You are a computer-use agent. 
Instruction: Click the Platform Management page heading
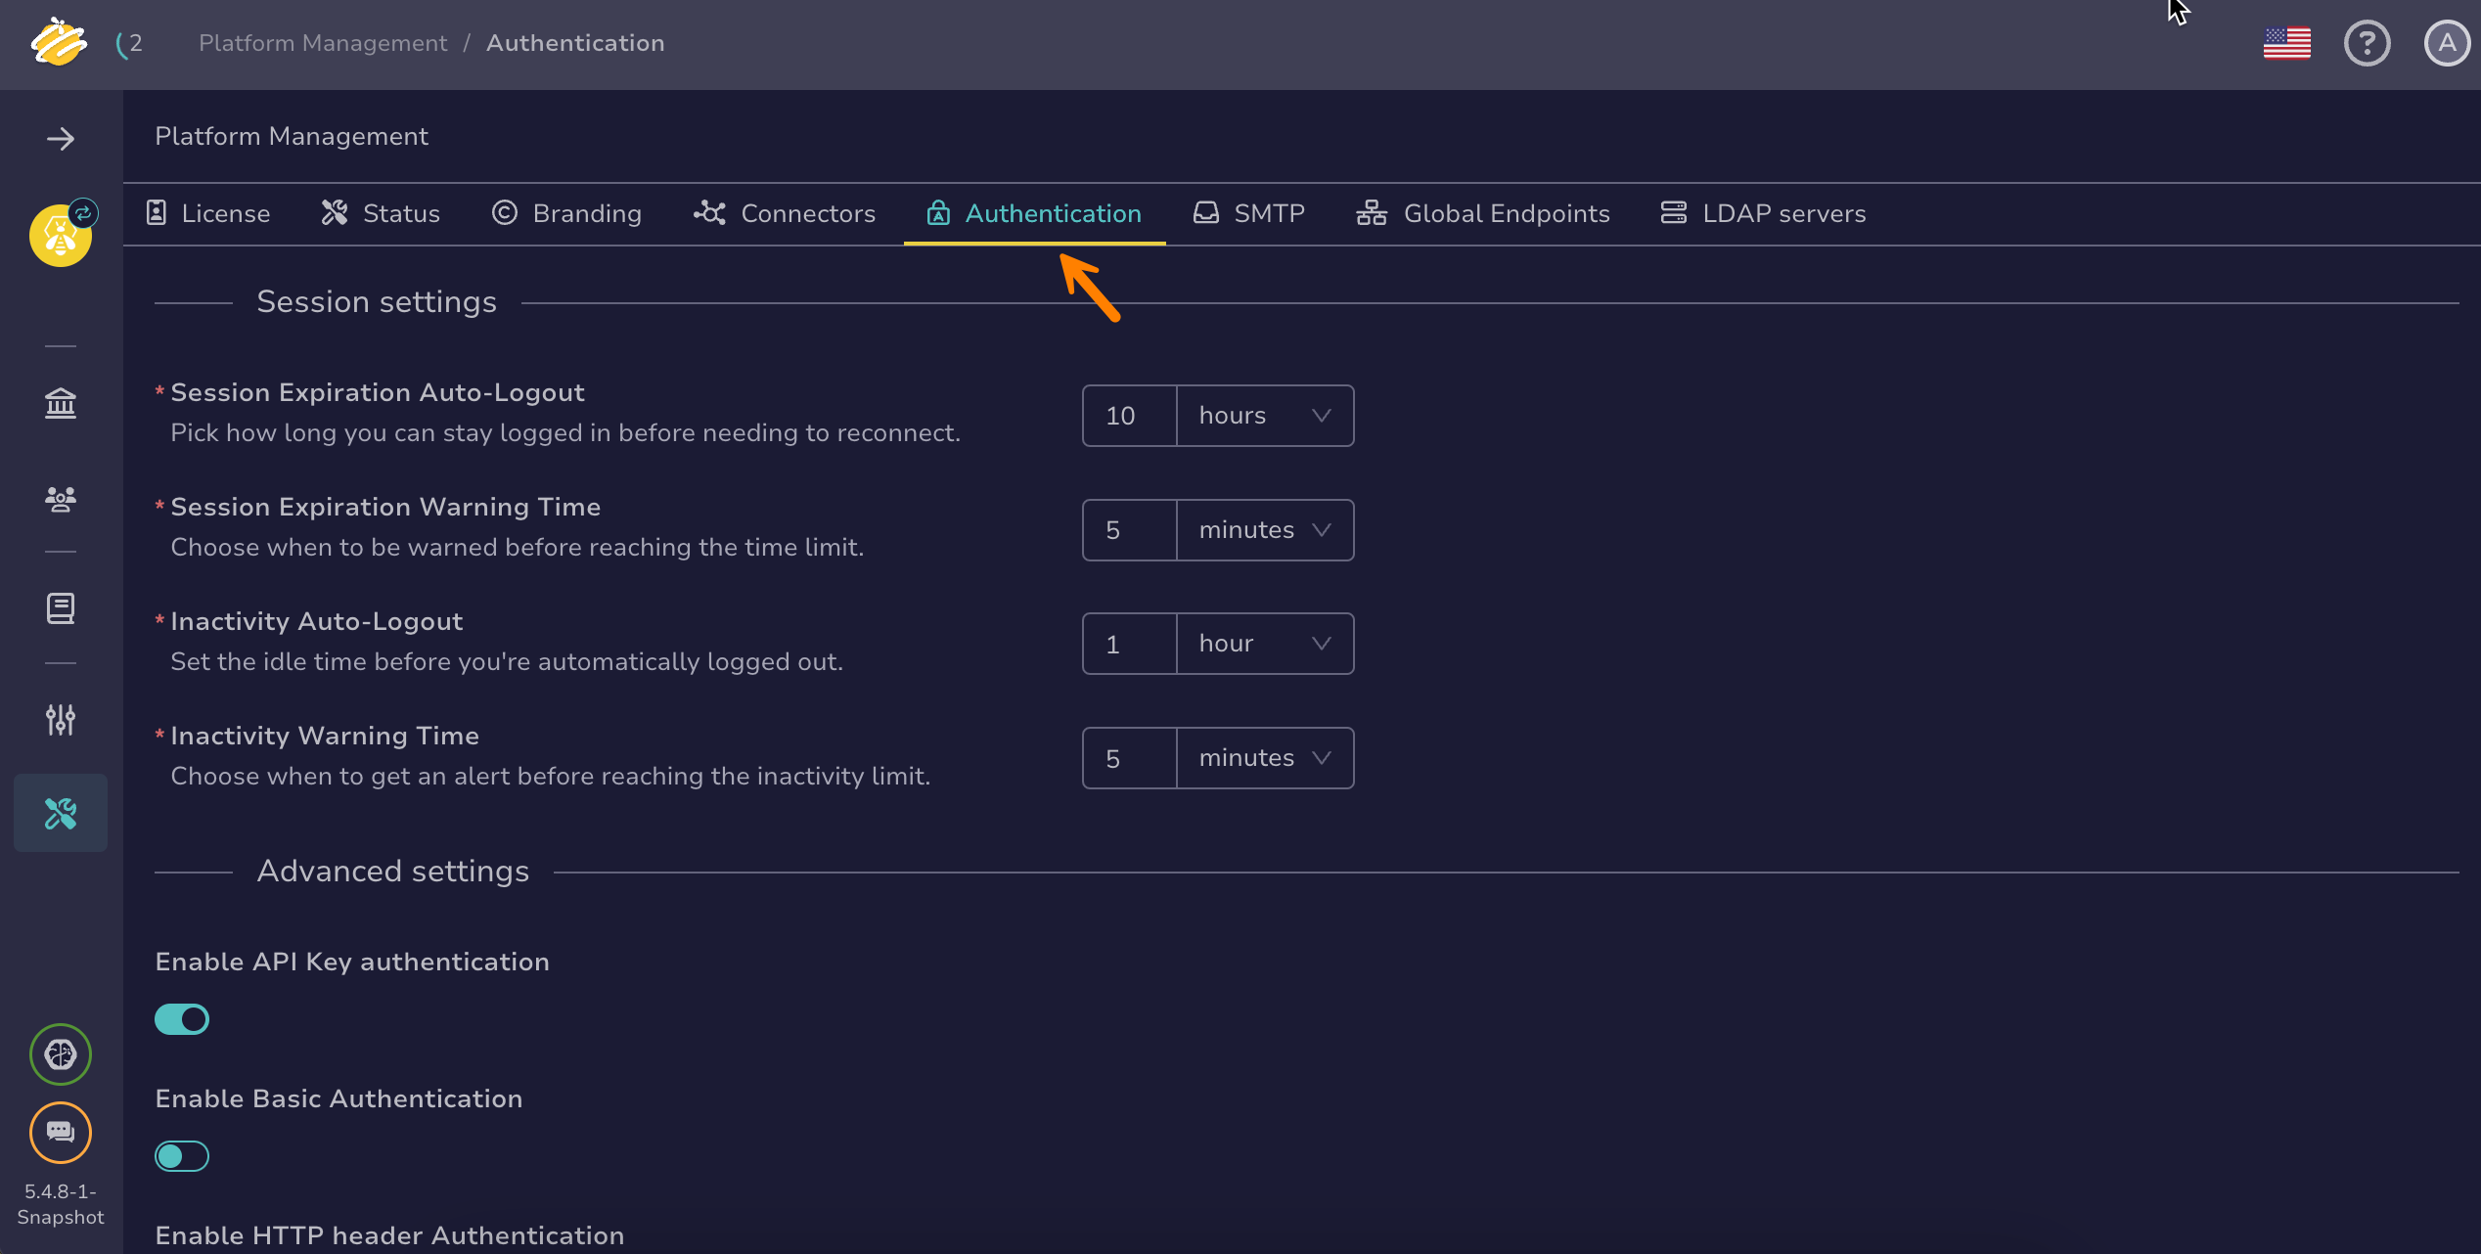(x=292, y=136)
